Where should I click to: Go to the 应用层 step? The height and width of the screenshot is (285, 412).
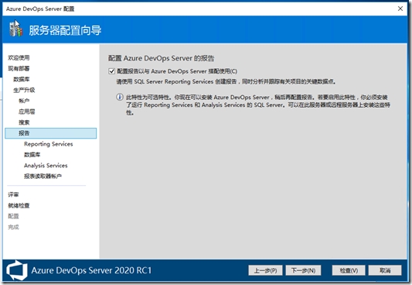click(27, 112)
